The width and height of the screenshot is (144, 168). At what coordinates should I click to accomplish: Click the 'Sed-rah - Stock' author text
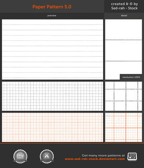(x=125, y=8)
